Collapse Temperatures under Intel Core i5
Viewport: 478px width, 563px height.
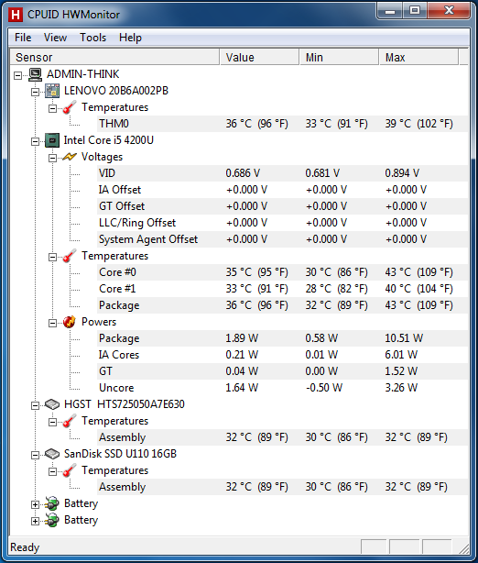pos(52,257)
